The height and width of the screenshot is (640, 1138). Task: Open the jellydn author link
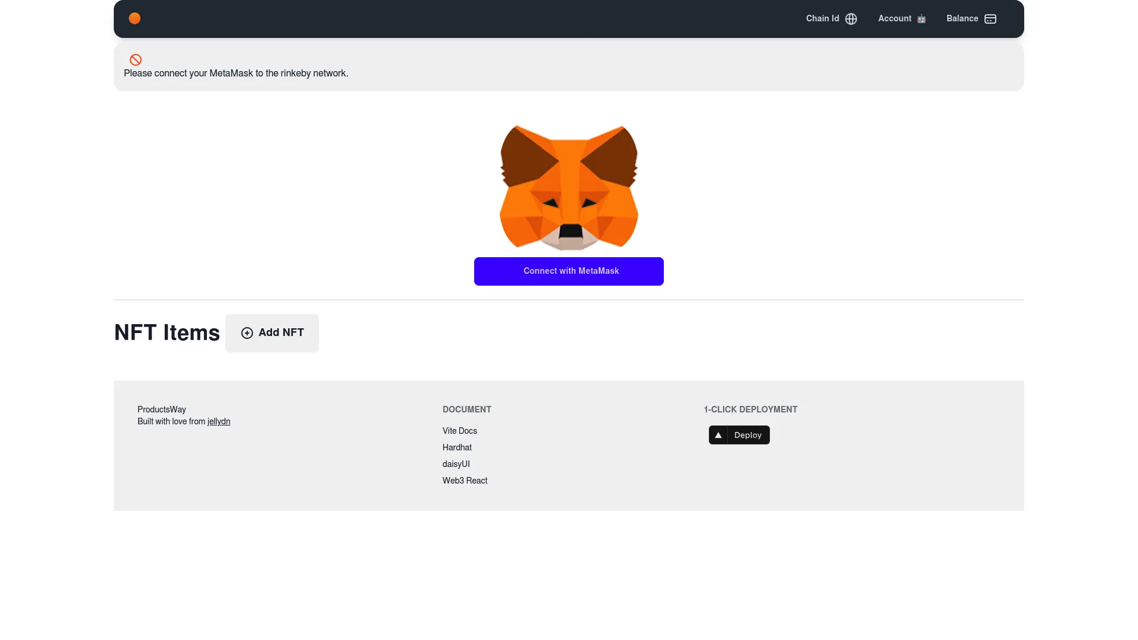pos(219,421)
